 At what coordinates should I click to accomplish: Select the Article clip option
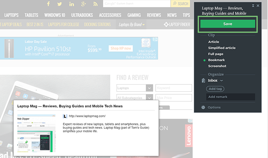[214, 42]
